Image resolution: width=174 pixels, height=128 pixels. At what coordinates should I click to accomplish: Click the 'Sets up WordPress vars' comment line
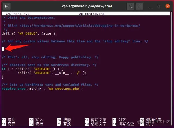(50, 85)
